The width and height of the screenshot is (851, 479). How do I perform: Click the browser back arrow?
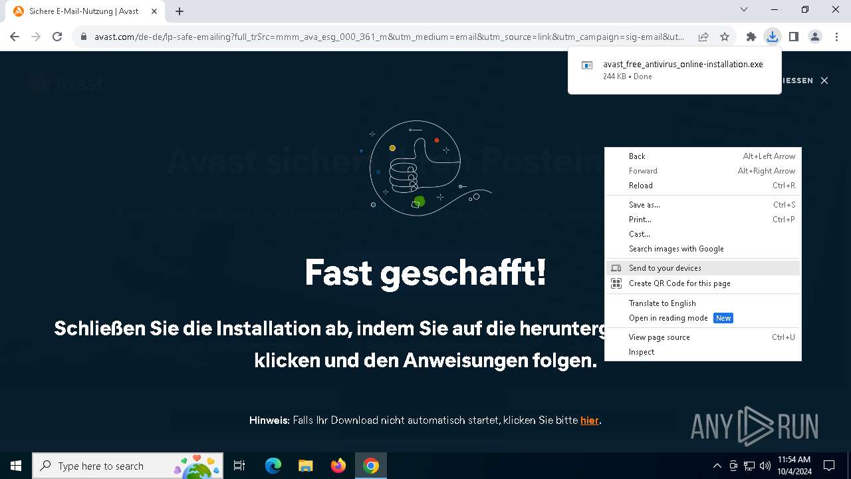click(15, 37)
